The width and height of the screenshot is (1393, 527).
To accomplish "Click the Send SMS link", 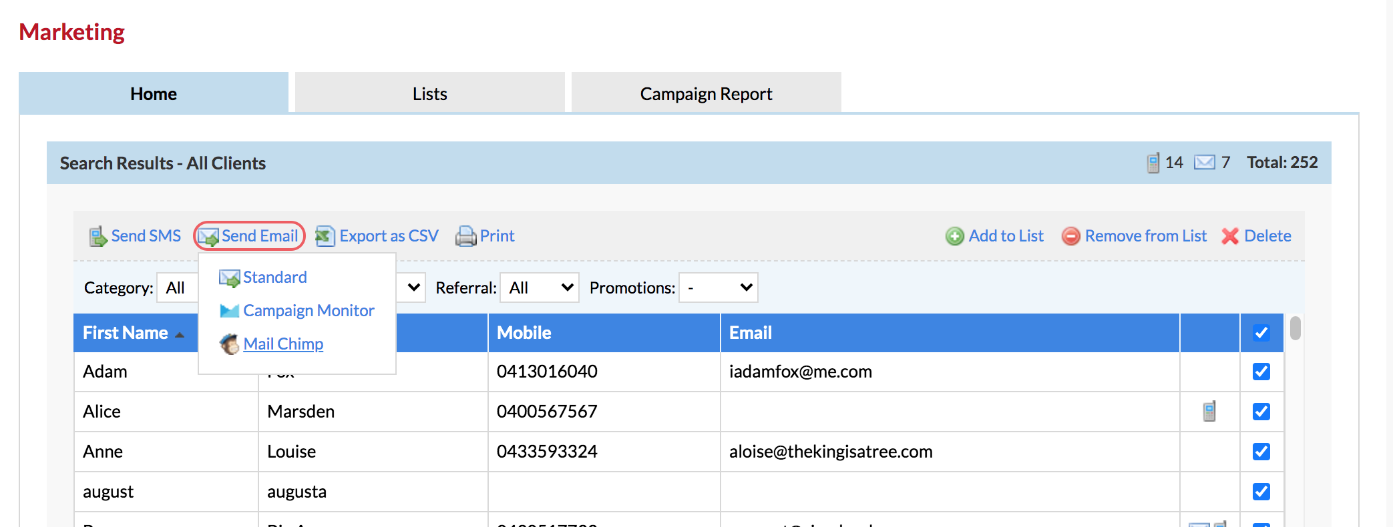I will pyautogui.click(x=146, y=236).
